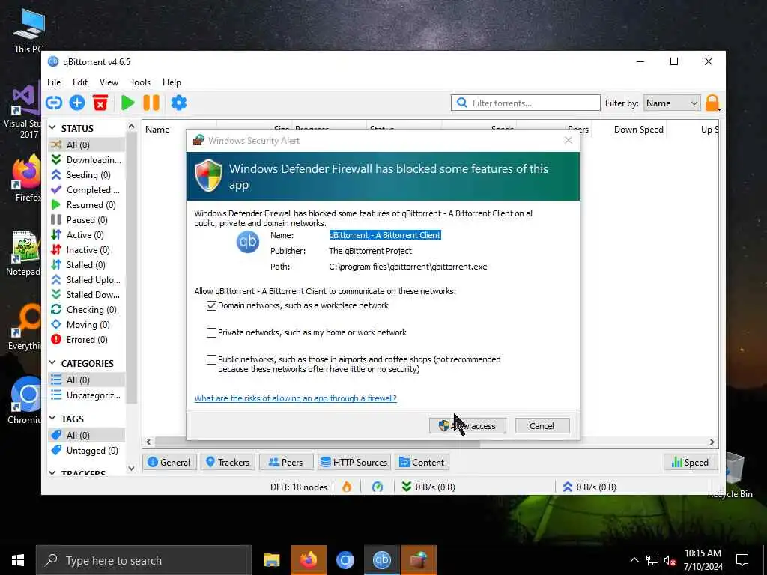Open Options via the blue gear icon
The width and height of the screenshot is (767, 575).
pos(178,103)
